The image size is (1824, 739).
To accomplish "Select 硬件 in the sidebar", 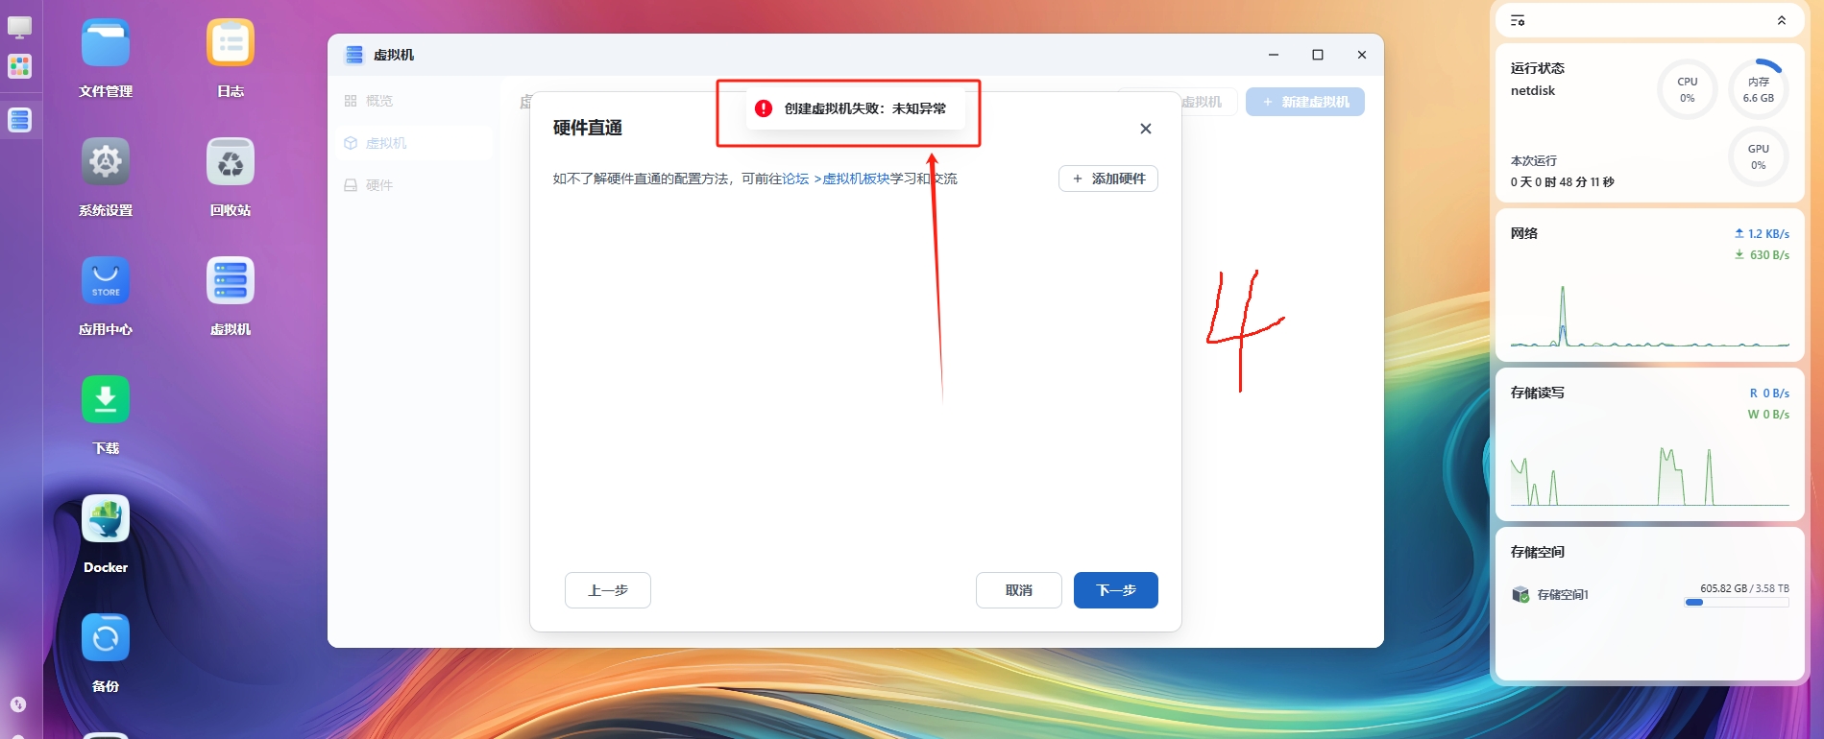I will click(x=378, y=185).
